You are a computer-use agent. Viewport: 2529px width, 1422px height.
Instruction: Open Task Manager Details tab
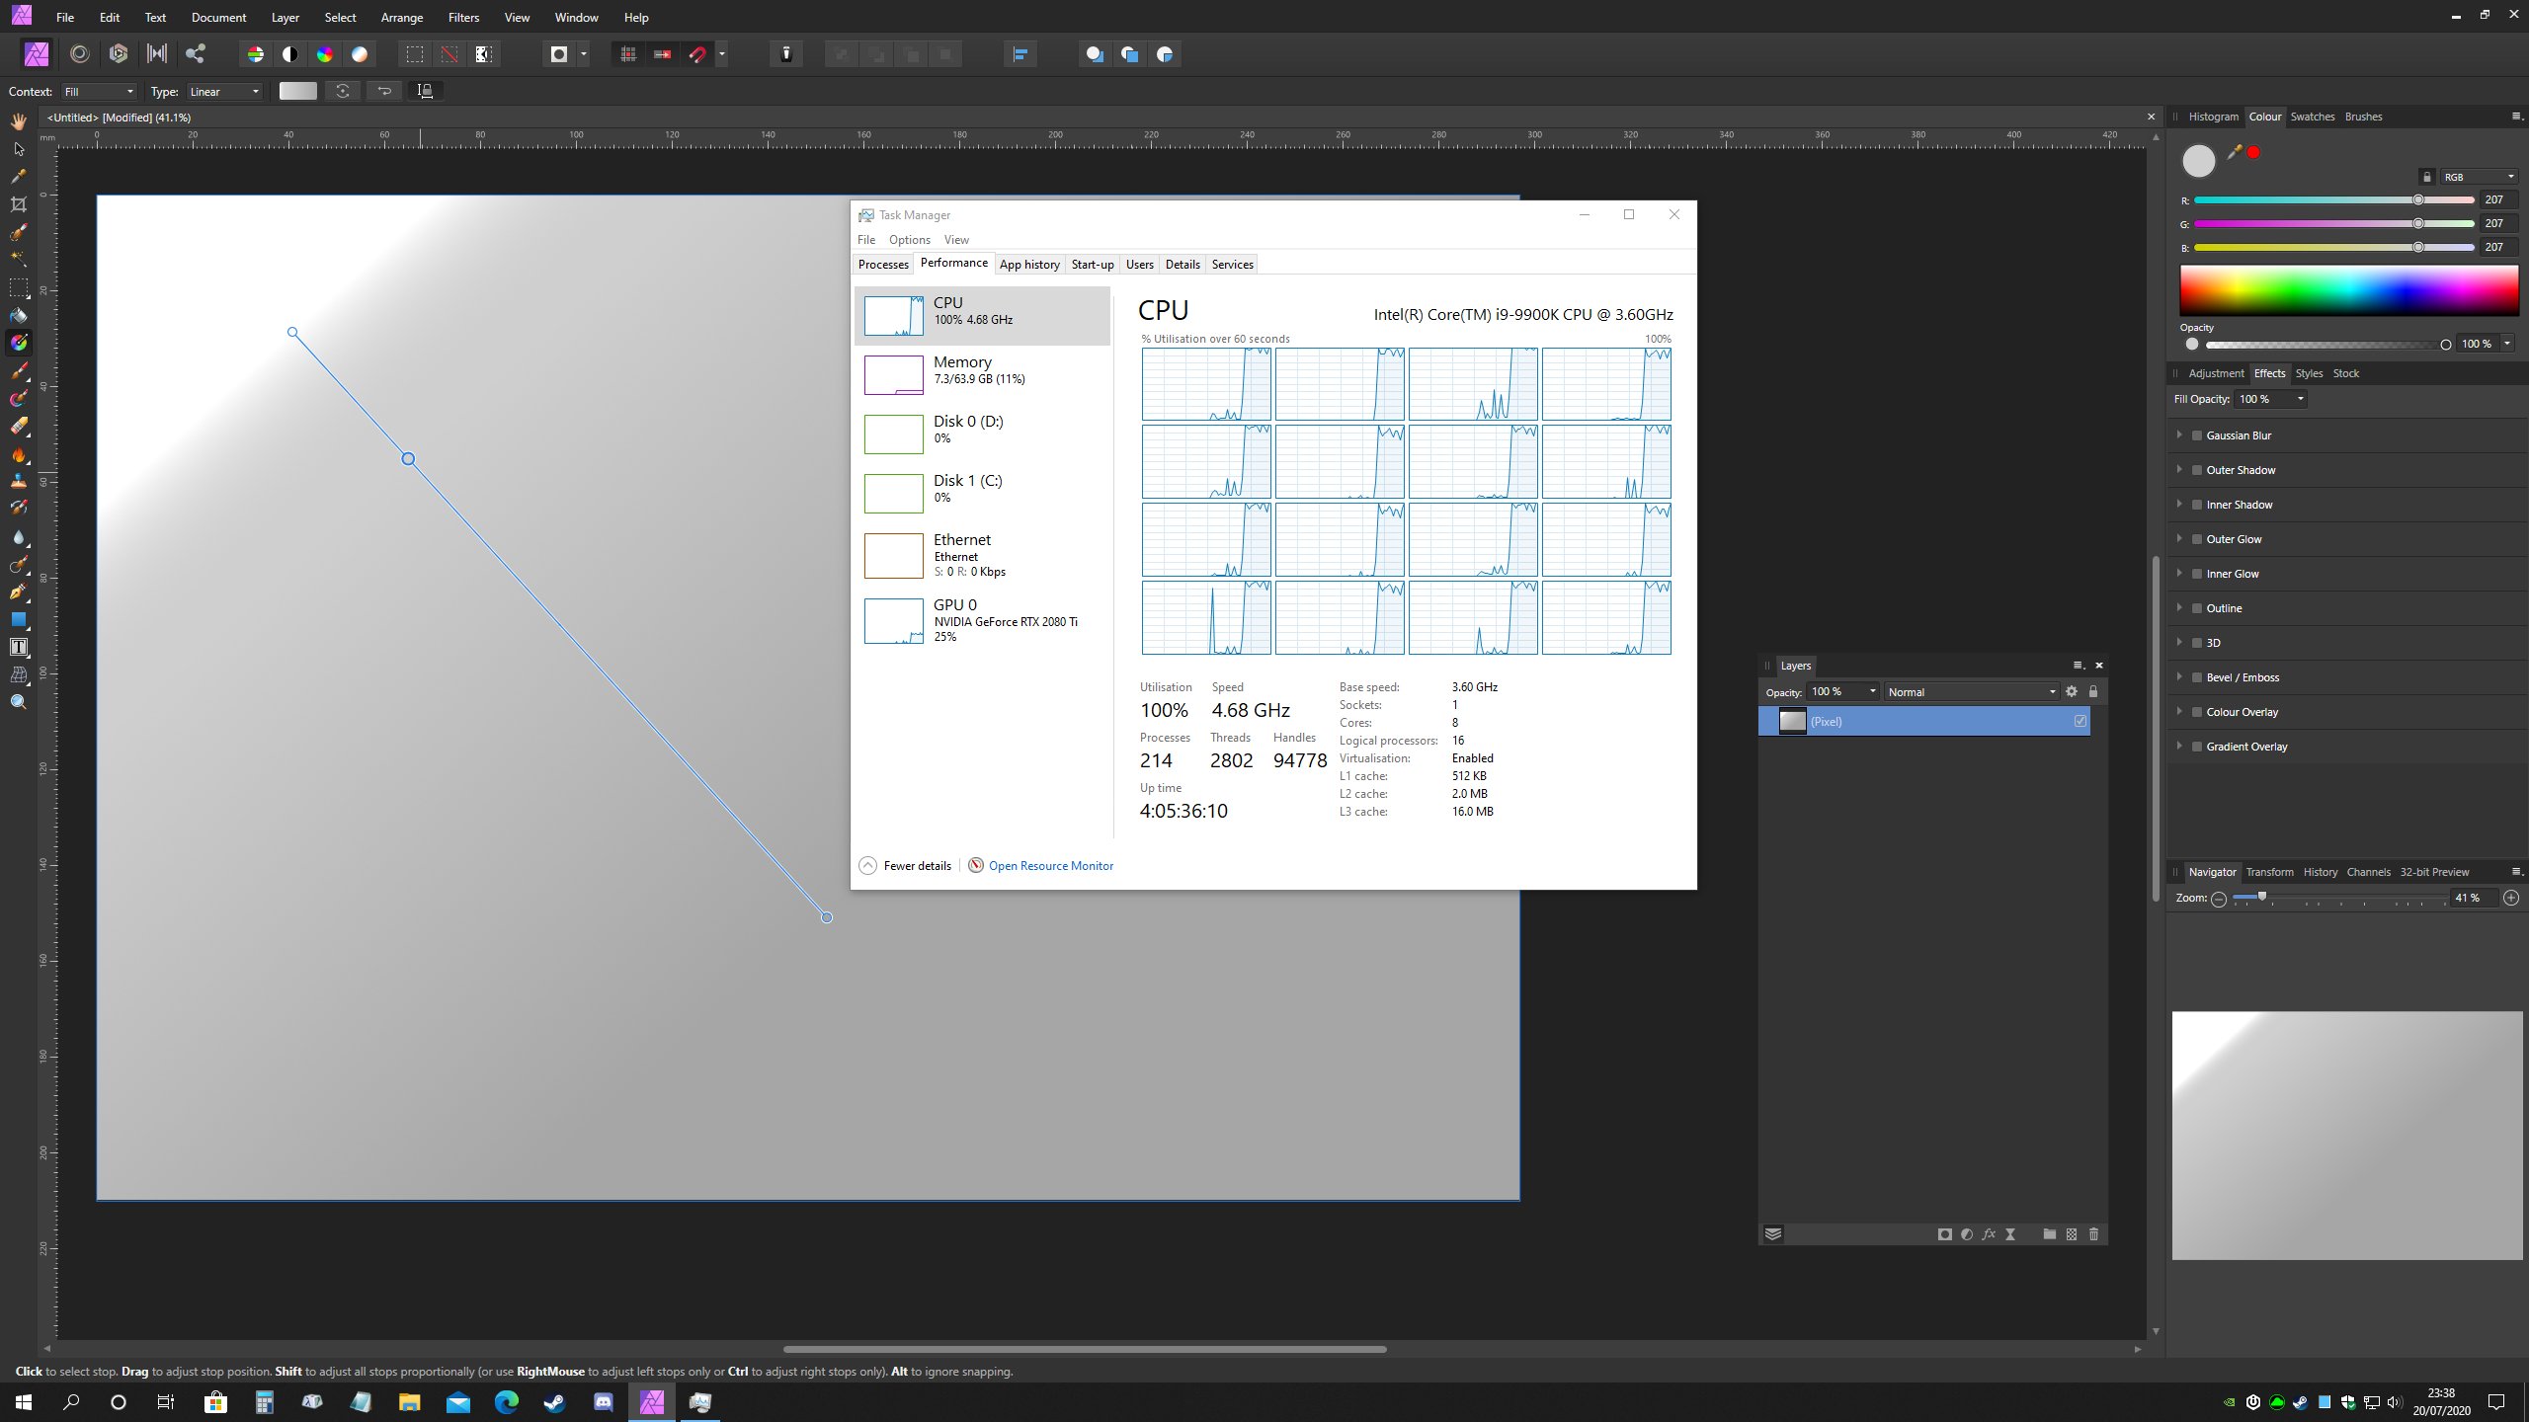(1183, 264)
